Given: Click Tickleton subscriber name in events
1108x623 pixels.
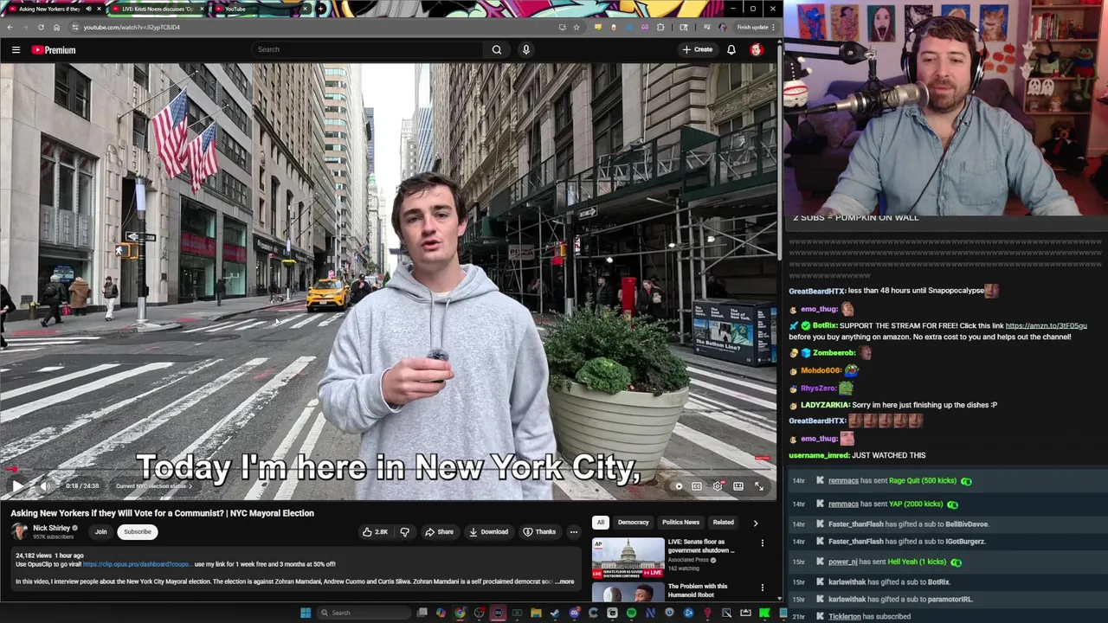Looking at the screenshot, I should pyautogui.click(x=845, y=616).
